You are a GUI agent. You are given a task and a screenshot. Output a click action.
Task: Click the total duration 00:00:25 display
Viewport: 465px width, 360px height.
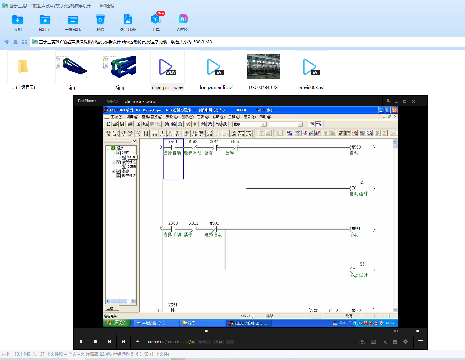coord(176,342)
